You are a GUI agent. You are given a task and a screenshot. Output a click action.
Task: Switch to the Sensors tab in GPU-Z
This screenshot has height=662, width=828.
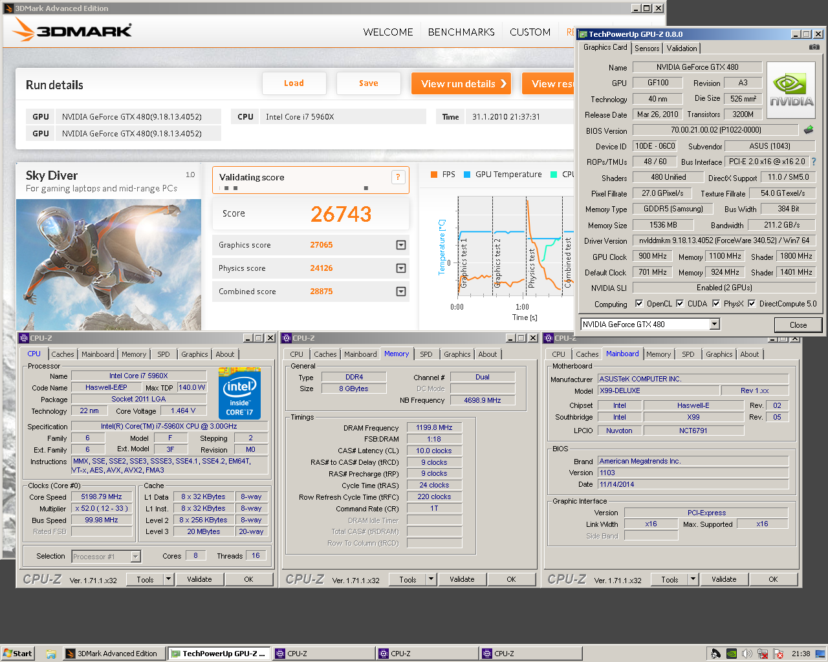pyautogui.click(x=647, y=48)
